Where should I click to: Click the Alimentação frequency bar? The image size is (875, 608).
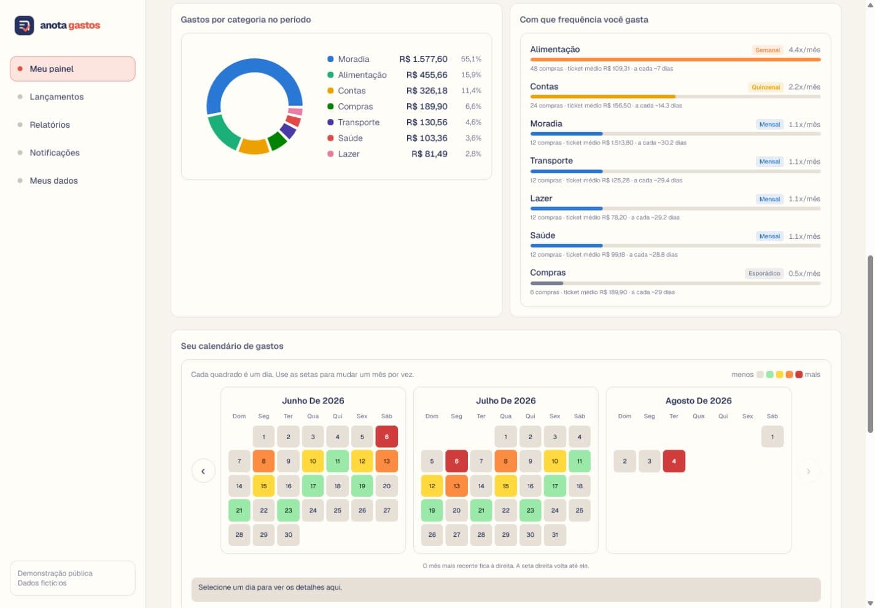[x=675, y=60]
